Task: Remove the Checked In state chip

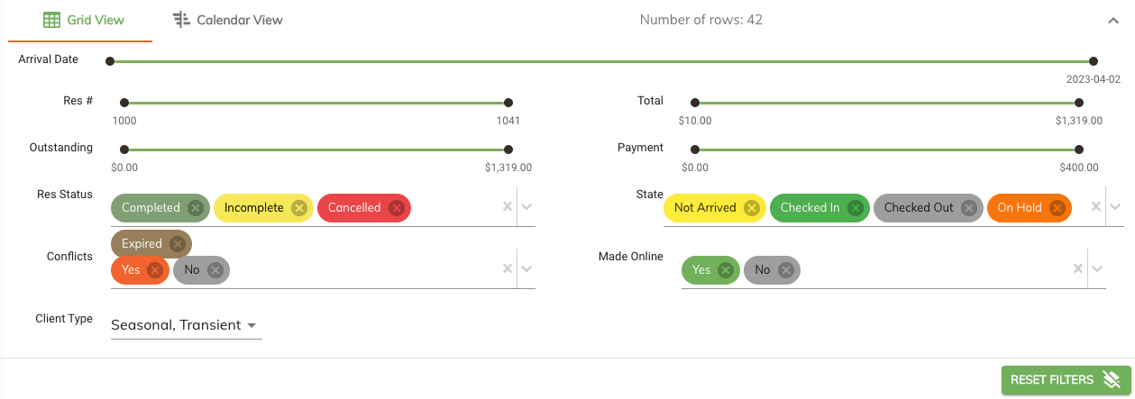Action: click(855, 208)
